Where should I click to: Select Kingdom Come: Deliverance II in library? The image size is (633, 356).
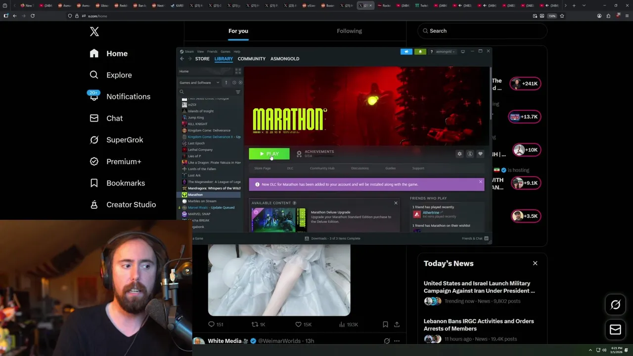pos(212,137)
